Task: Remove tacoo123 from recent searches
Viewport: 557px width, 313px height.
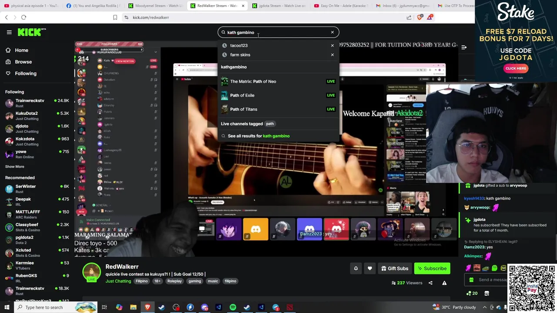Action: point(332,45)
